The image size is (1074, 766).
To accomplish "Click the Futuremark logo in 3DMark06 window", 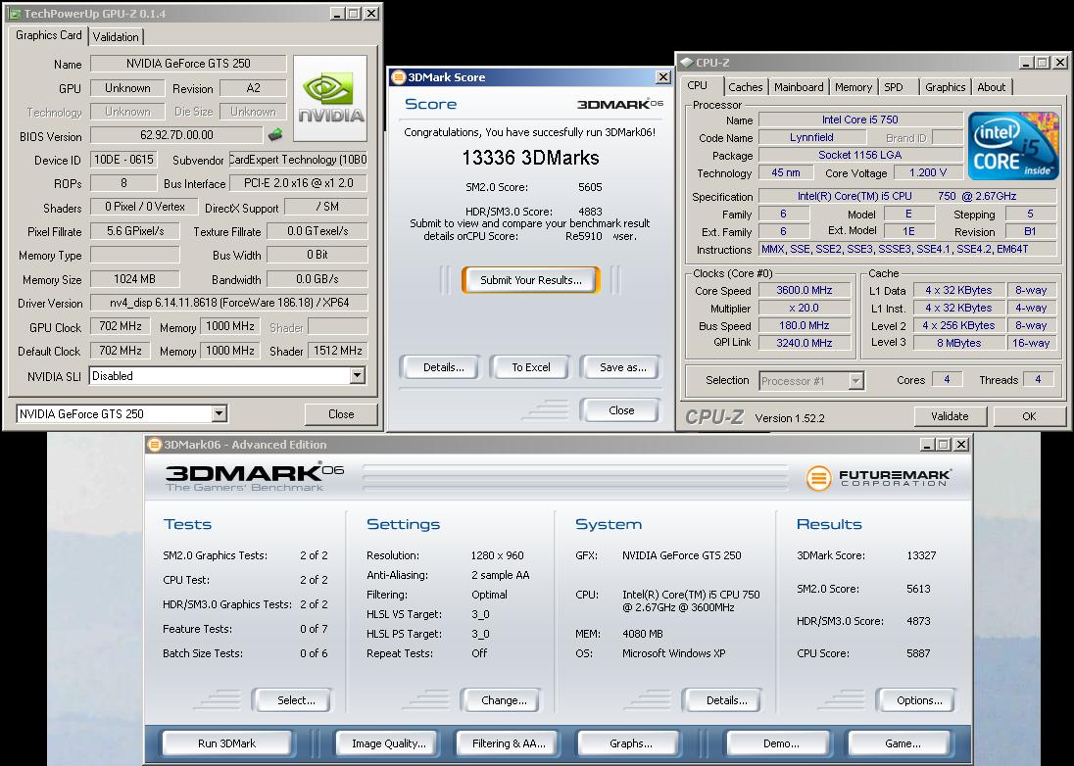I will pos(878,478).
